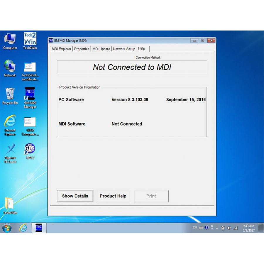
Task: Click the GM MDI Manager title bar icon
Action: pos(51,40)
